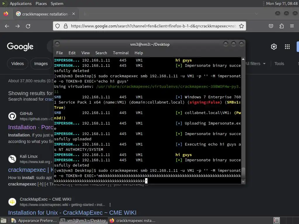Open the terminal File menu
299x224 pixels.
(60, 53)
